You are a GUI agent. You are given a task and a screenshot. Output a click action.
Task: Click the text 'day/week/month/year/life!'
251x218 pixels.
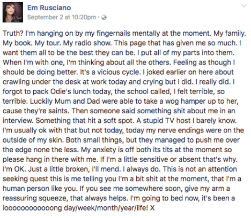tap(106, 208)
